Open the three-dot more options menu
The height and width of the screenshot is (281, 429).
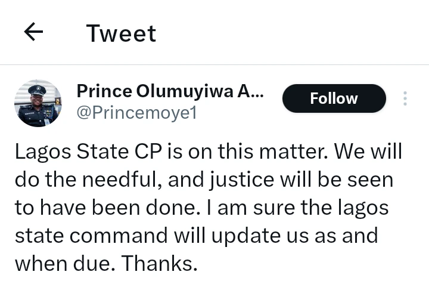pos(405,98)
